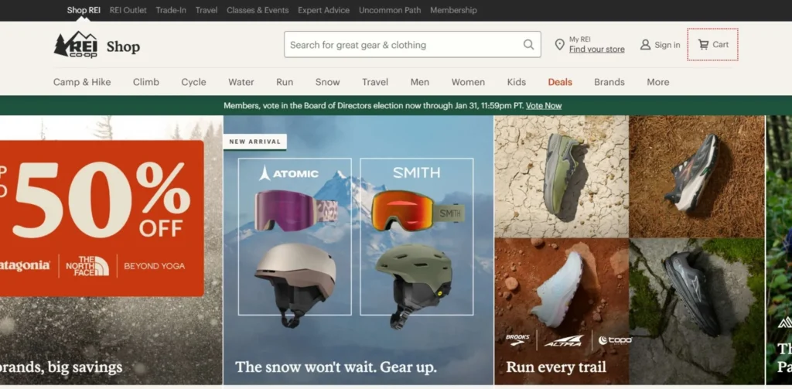Expand the Camp & Hike menu
Viewport: 792px width, 389px height.
pyautogui.click(x=82, y=82)
